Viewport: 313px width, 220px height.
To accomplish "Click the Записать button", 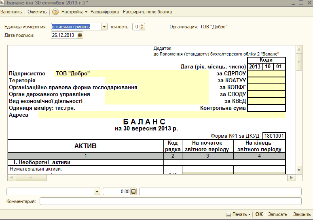I will coord(277,214).
